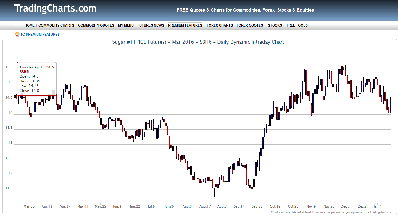The image size is (398, 222).
Task: Navigate to FUTURES NEWS
Action: (x=151, y=25)
